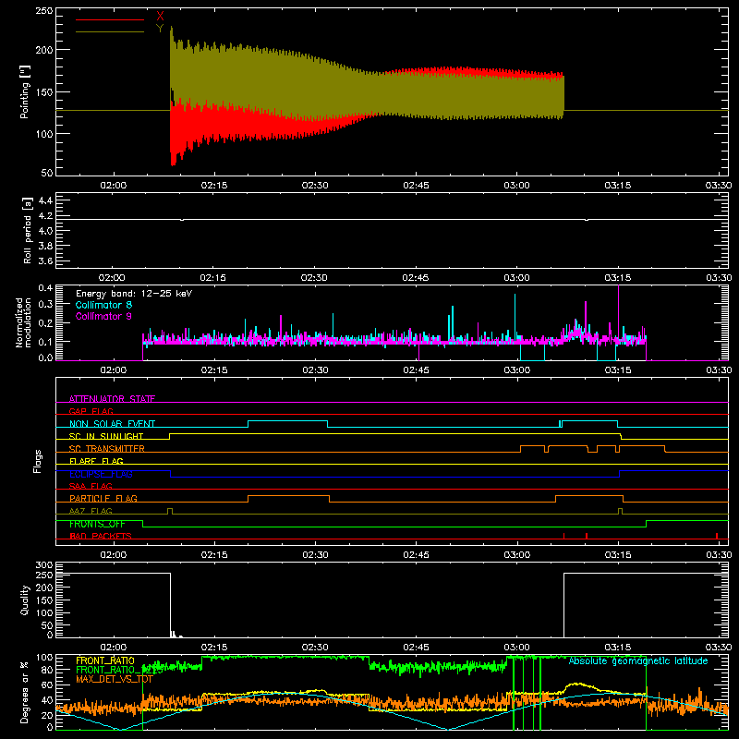Click the green FRONT_RATIO_1225 legend label

click(119, 670)
